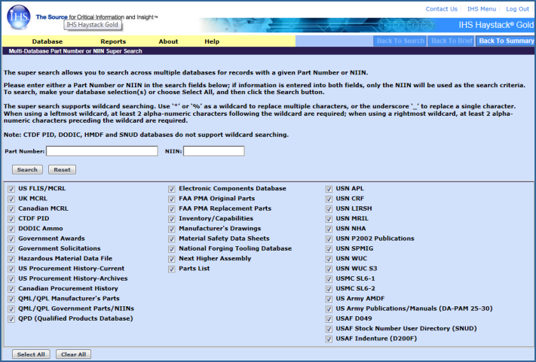This screenshot has width=536, height=362.
Task: Uncheck the Government Awards checkbox
Action: (x=11, y=239)
